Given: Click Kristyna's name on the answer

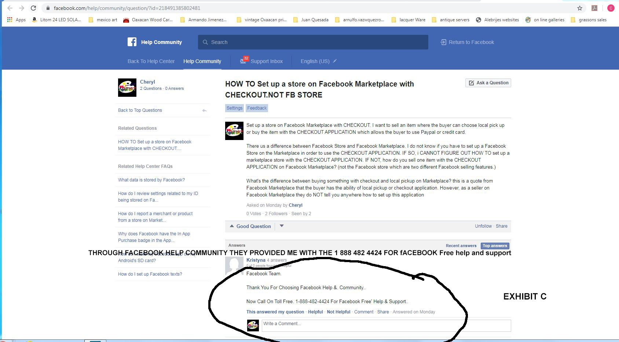Looking at the screenshot, I should (256, 260).
